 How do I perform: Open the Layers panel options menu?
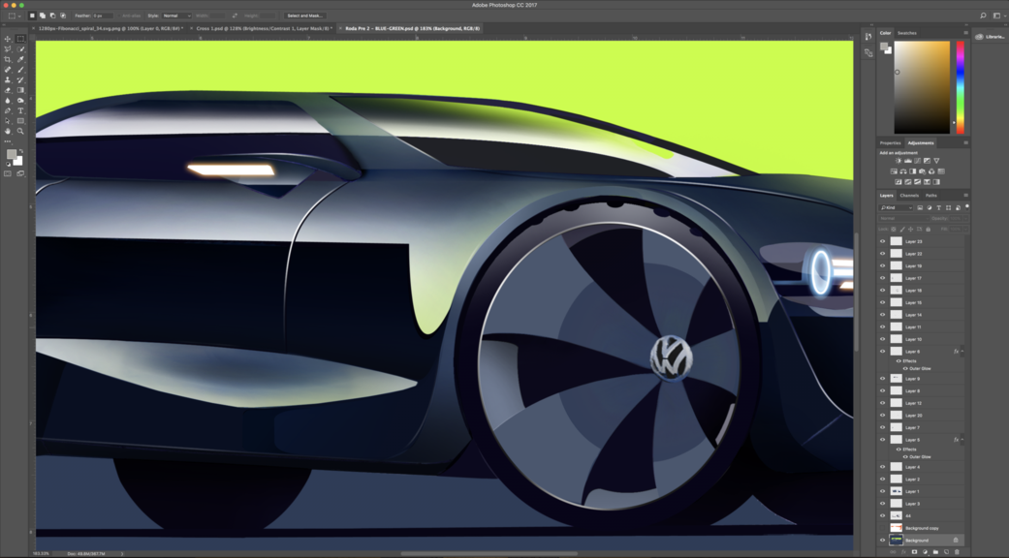(x=965, y=196)
